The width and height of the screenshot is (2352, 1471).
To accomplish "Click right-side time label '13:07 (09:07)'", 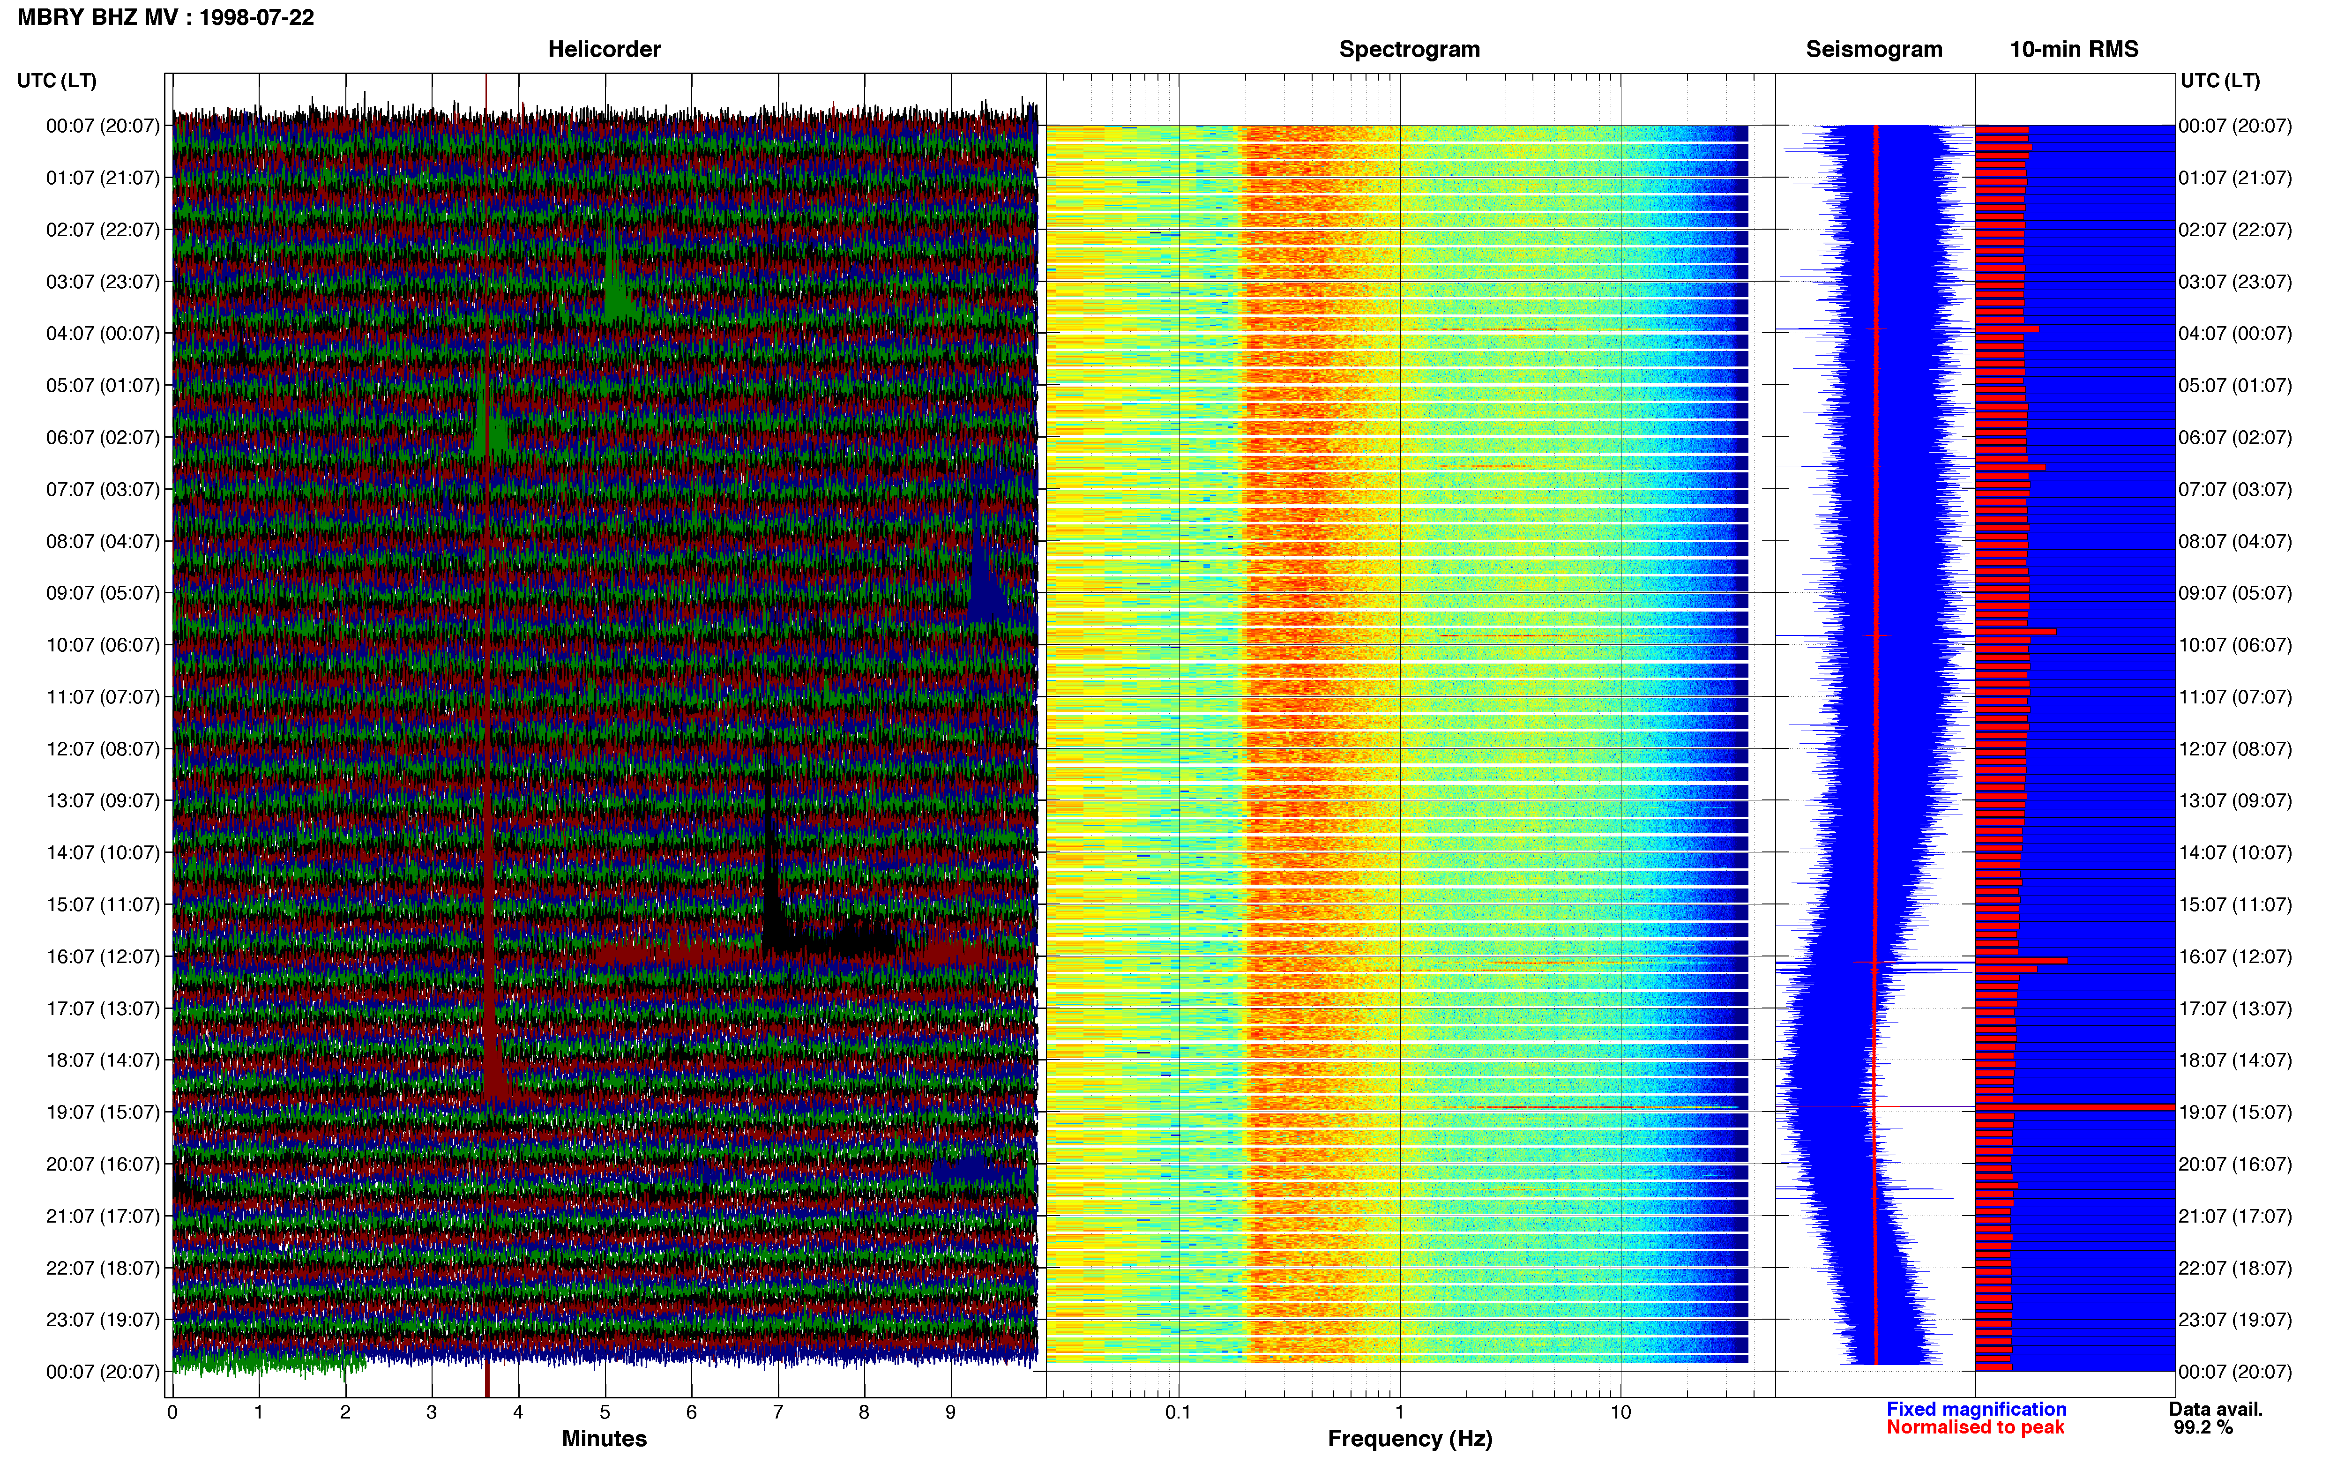I will [x=2235, y=801].
